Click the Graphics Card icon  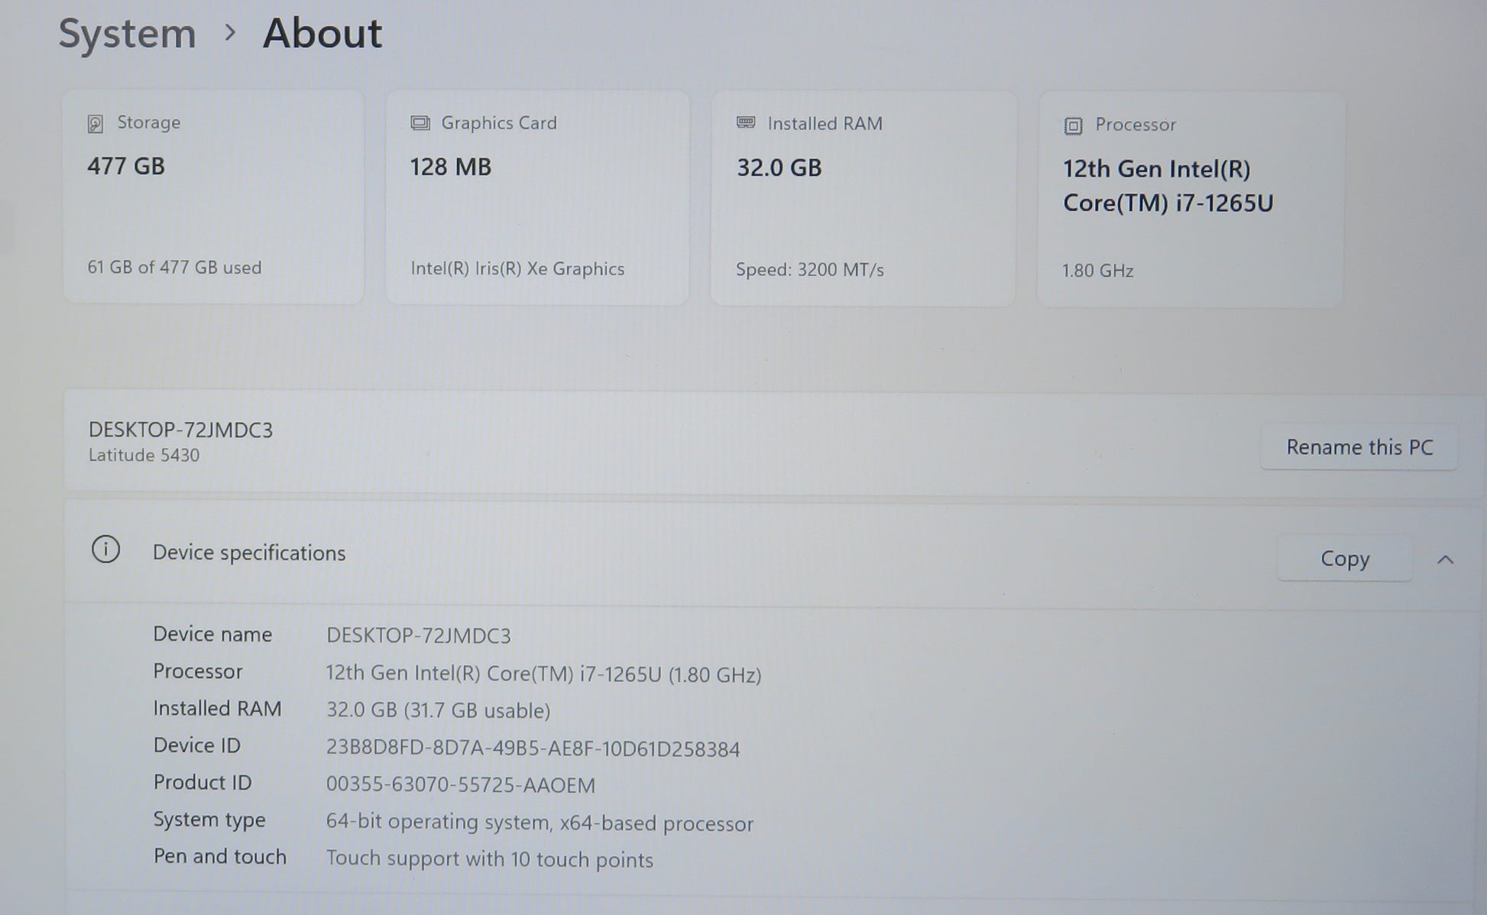coord(420,123)
